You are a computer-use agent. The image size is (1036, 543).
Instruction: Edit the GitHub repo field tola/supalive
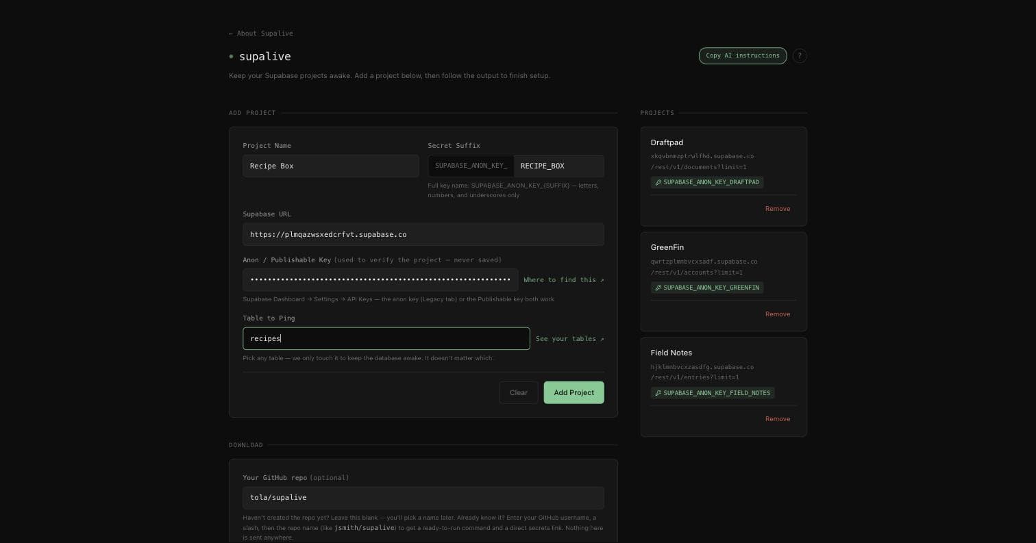(423, 498)
